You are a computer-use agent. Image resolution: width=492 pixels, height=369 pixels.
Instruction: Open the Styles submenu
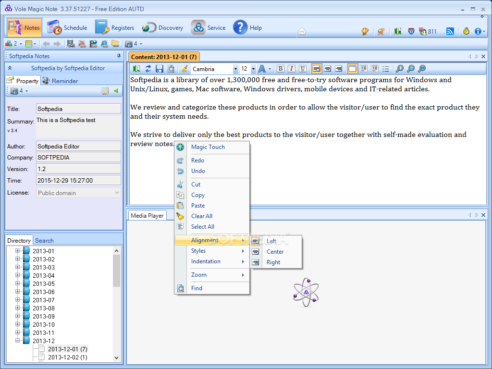(212, 251)
